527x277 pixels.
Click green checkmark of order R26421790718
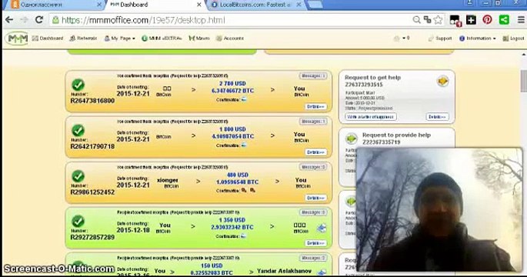78,131
